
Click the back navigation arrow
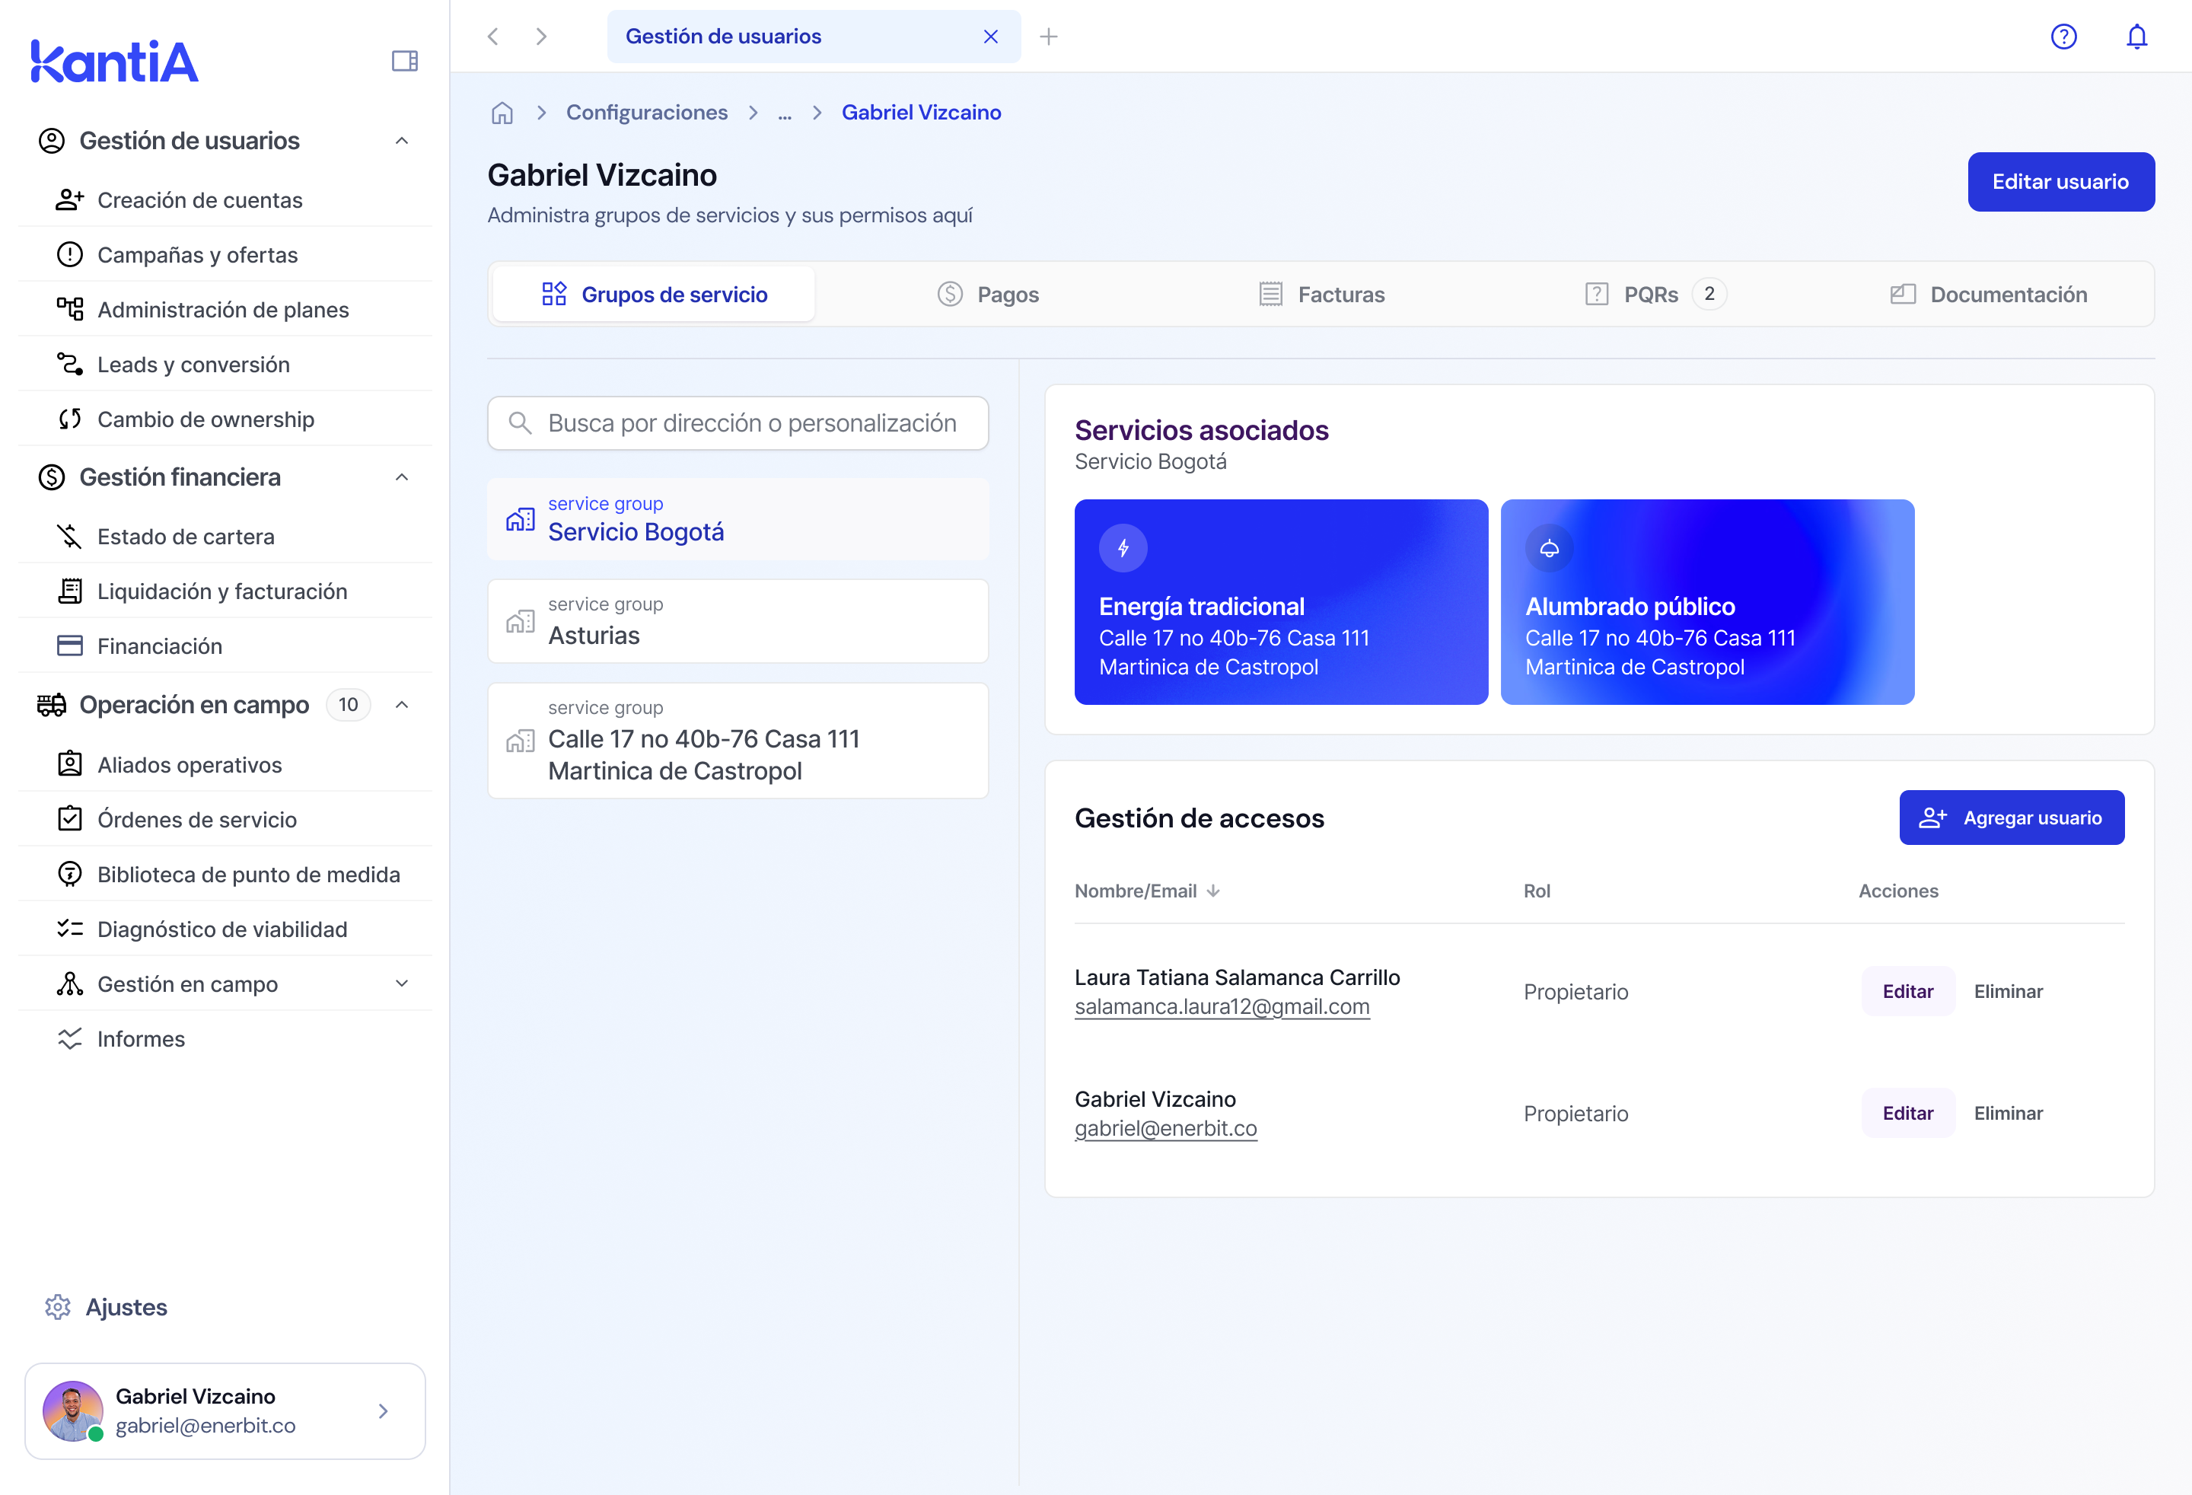coord(492,37)
